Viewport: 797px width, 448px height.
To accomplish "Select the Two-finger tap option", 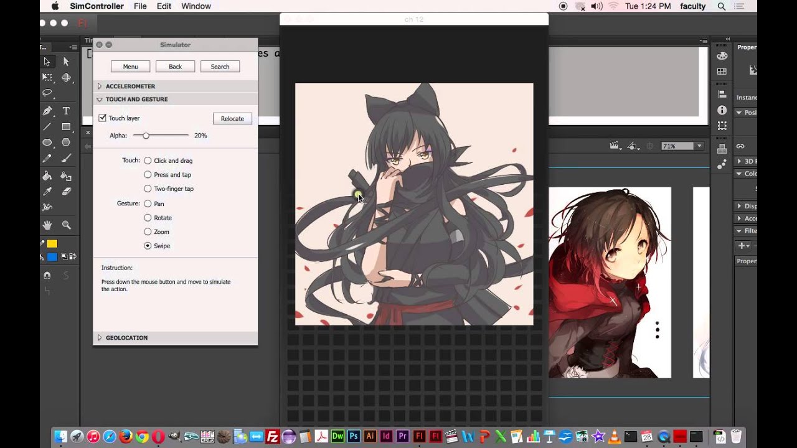I will (x=148, y=189).
